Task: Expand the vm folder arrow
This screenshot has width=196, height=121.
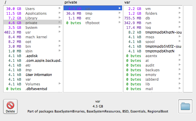Action: click(x=180, y=8)
